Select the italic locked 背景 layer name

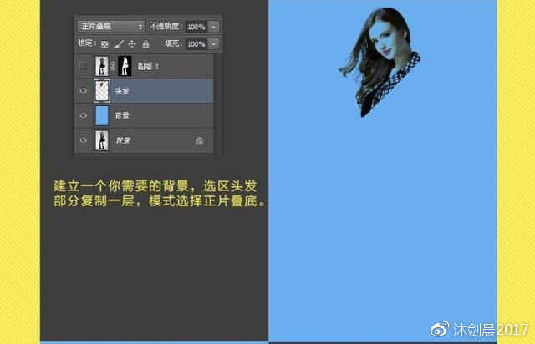123,140
